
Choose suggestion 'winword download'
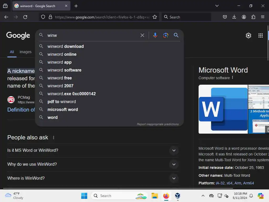110,46
